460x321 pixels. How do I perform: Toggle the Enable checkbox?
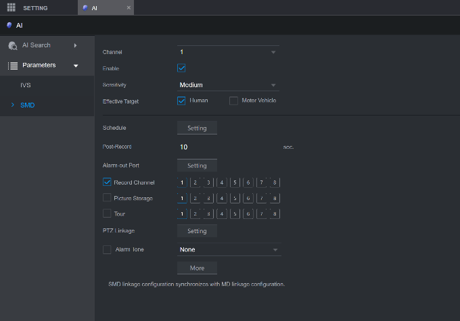pos(181,68)
